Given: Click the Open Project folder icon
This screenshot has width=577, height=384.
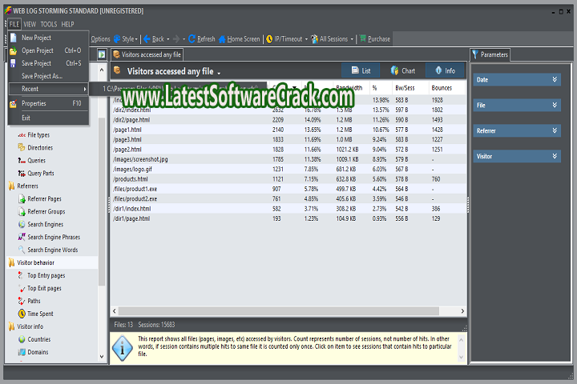Looking at the screenshot, I should [x=14, y=50].
